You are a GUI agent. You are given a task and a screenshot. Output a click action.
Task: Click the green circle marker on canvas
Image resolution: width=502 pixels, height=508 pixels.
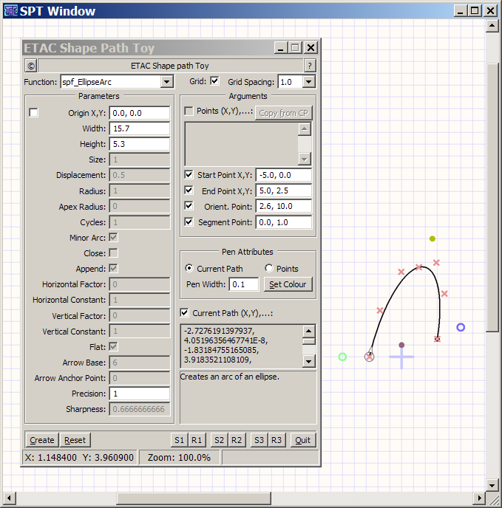(x=342, y=357)
